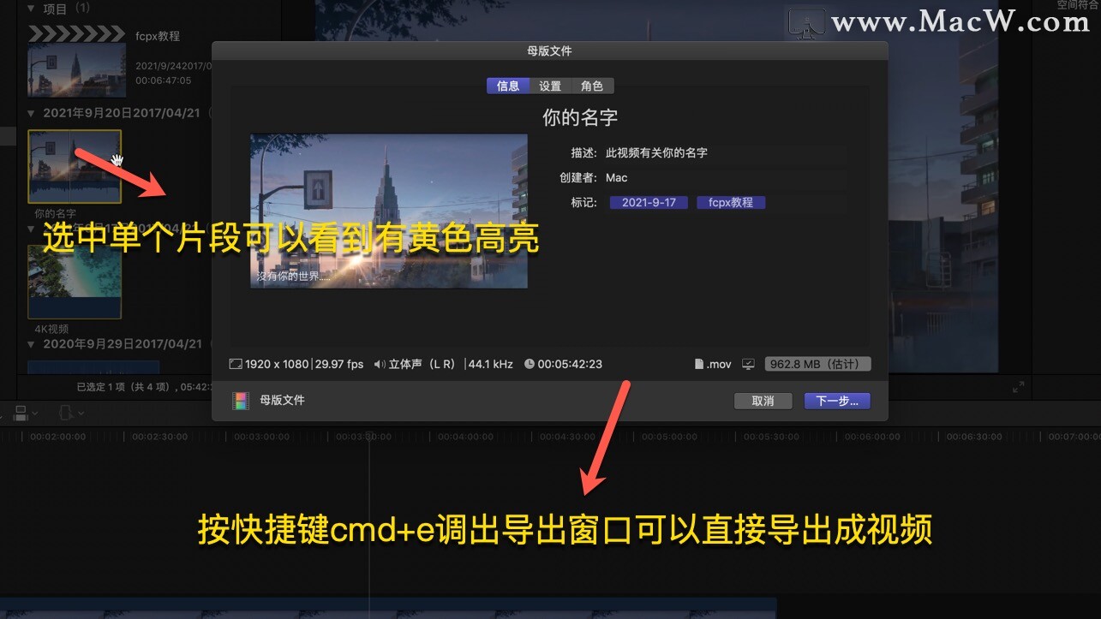The width and height of the screenshot is (1101, 619).
Task: Click the export preview thumbnail in the dialog
Action: (x=389, y=211)
